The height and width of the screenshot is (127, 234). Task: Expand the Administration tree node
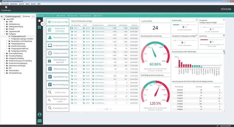[4, 70]
